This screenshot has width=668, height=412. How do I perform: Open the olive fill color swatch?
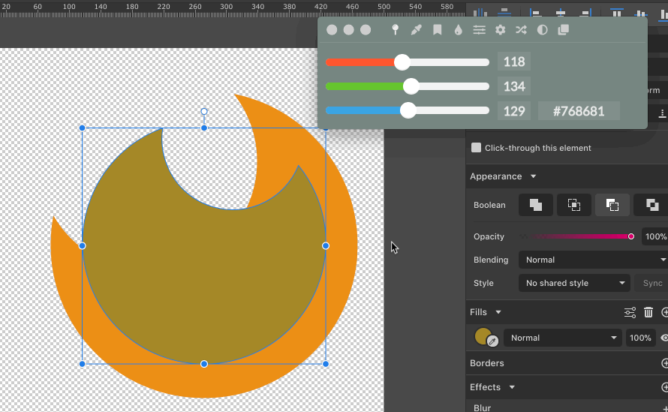click(483, 336)
